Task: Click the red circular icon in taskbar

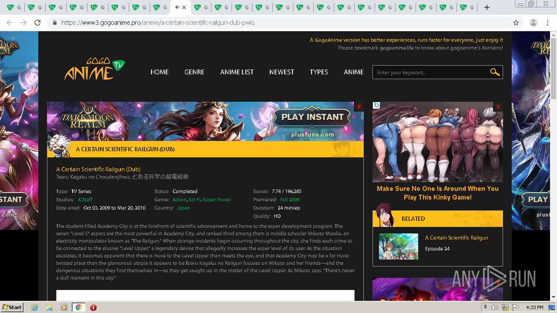Action: click(x=93, y=307)
